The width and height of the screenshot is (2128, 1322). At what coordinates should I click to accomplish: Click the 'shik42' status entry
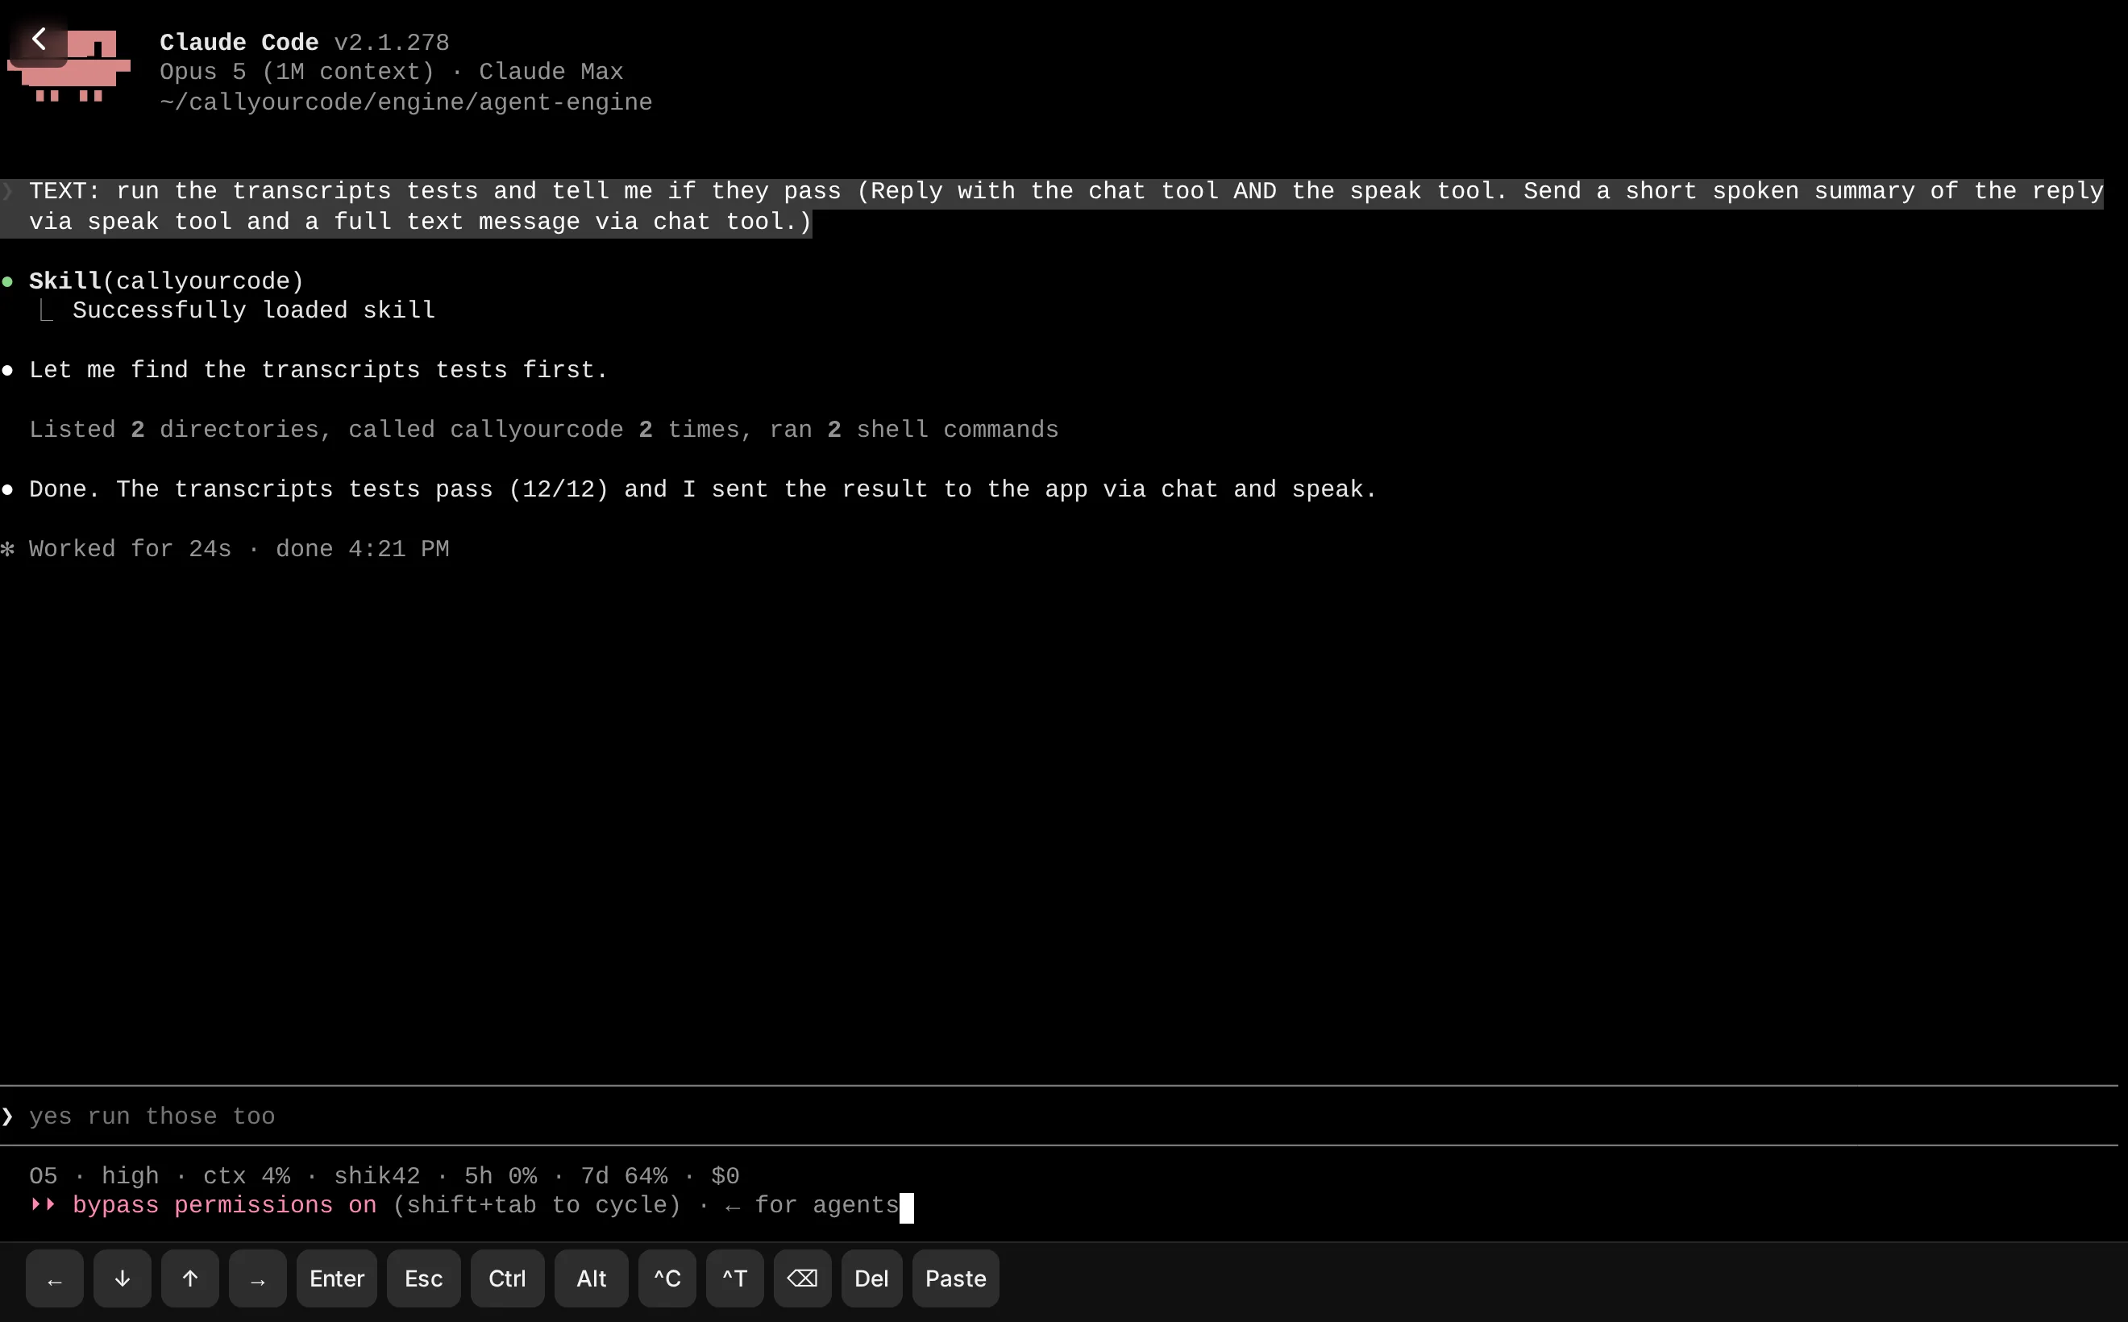coord(376,1176)
